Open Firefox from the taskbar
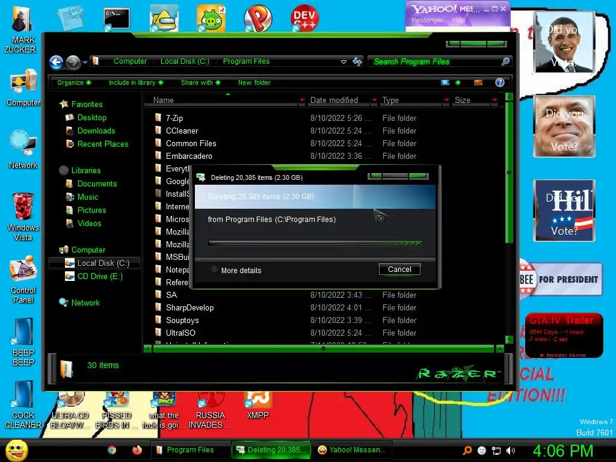The image size is (616, 462). click(137, 450)
